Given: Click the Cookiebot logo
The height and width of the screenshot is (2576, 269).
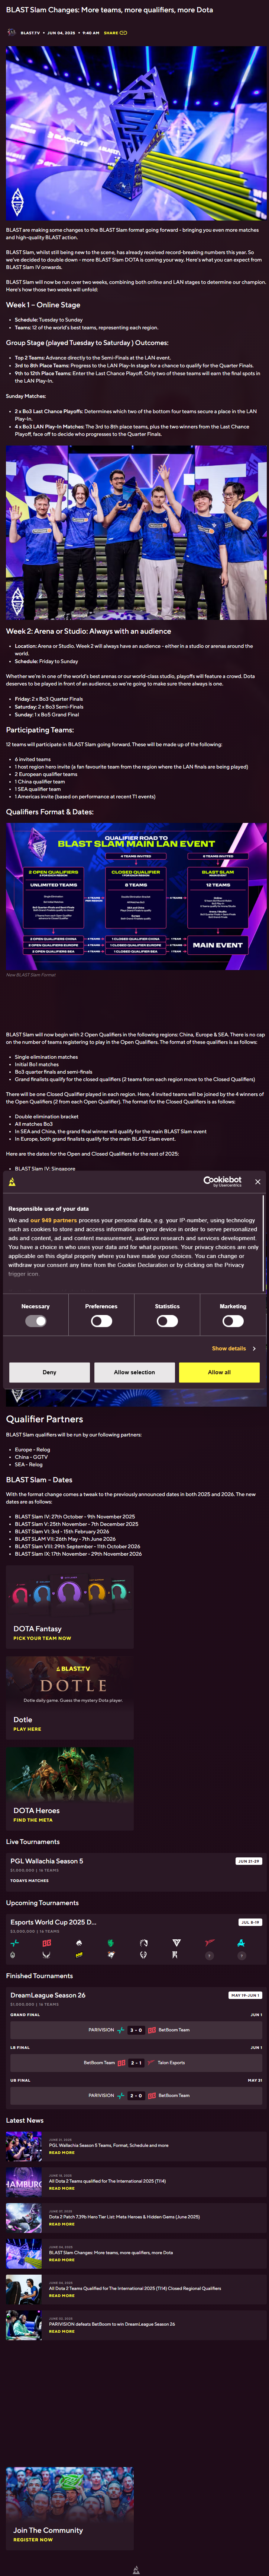Looking at the screenshot, I should click(x=222, y=1181).
